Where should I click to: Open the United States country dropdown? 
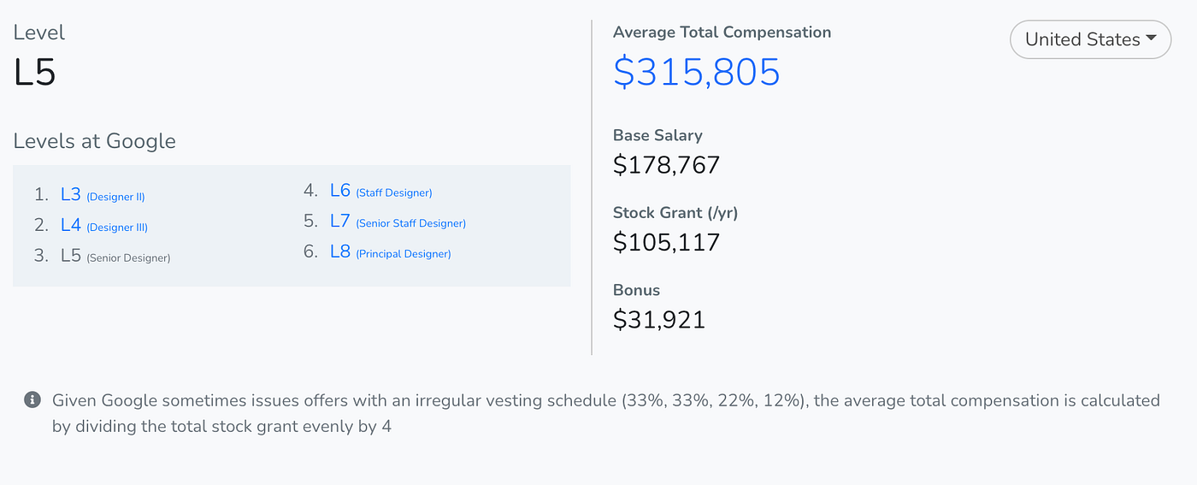point(1090,39)
